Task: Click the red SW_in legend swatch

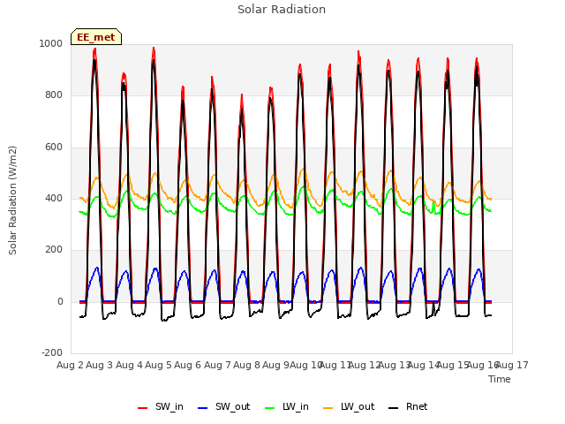Action: 143,408
